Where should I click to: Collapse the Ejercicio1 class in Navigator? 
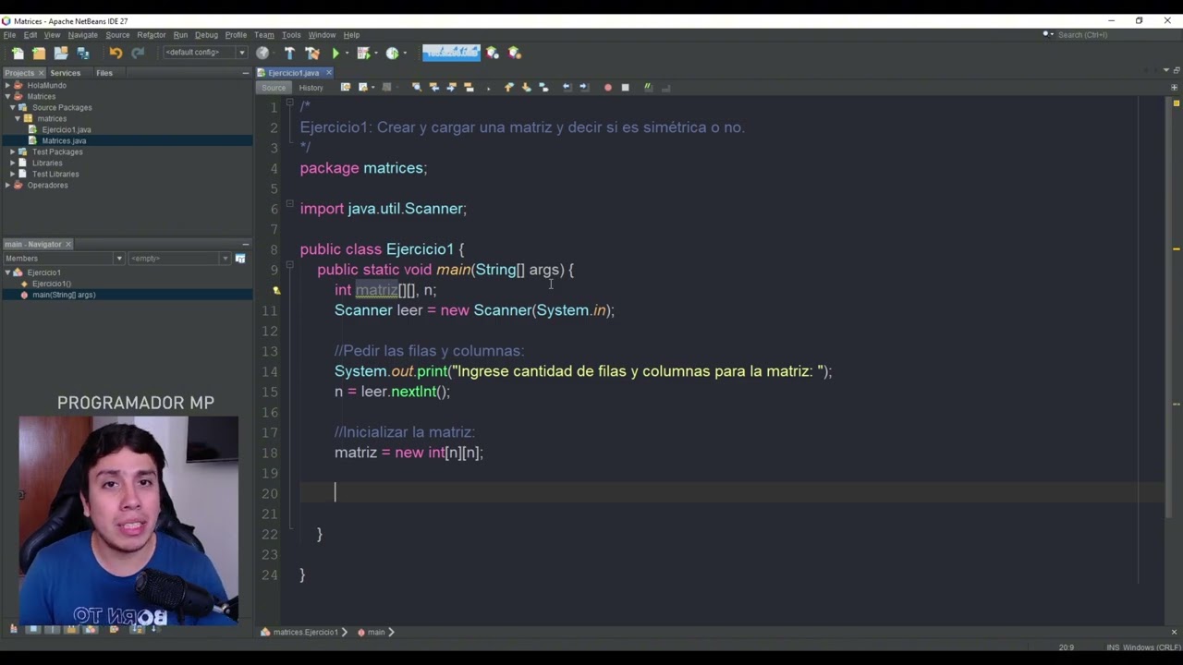pos(7,272)
